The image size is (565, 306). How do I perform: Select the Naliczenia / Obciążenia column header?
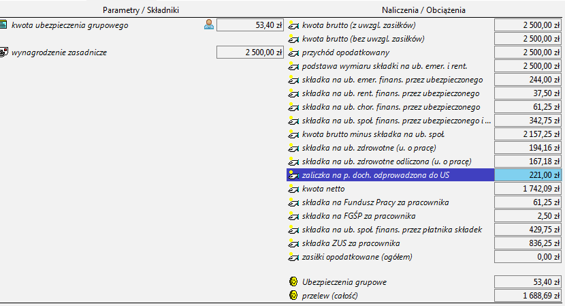(x=422, y=10)
